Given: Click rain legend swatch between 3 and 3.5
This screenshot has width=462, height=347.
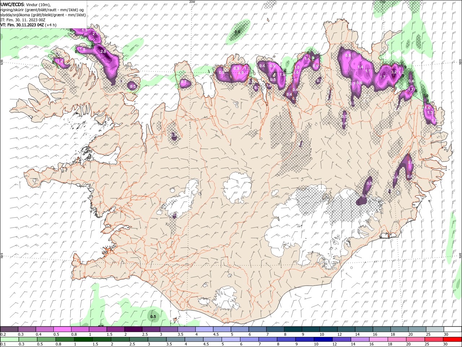Looking at the screenshot, I should click(157, 339).
